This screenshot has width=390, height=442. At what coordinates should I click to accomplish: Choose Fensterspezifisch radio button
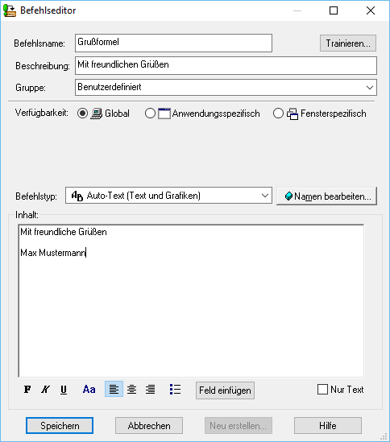278,114
